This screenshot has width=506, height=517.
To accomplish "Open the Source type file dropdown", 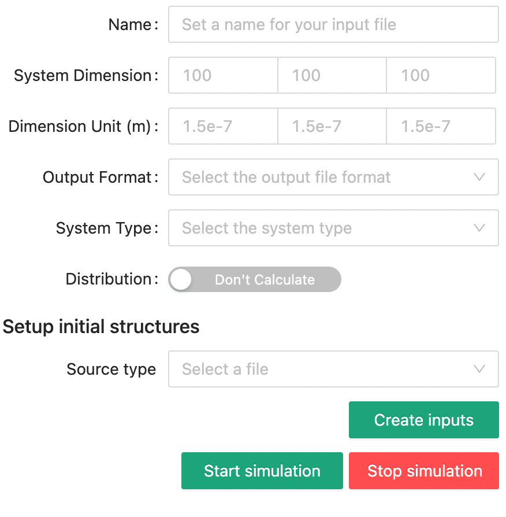I will point(333,369).
